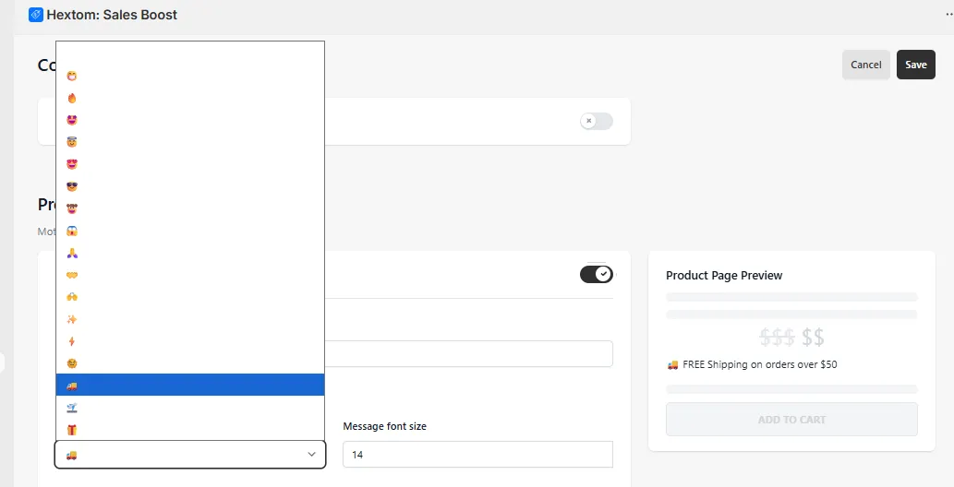Choose the folded hands emoji option
The height and width of the screenshot is (487, 954).
(x=190, y=253)
